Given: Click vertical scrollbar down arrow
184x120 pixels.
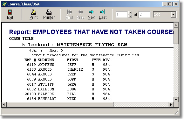Looking at the screenshot, I should pyautogui.click(x=176, y=100).
